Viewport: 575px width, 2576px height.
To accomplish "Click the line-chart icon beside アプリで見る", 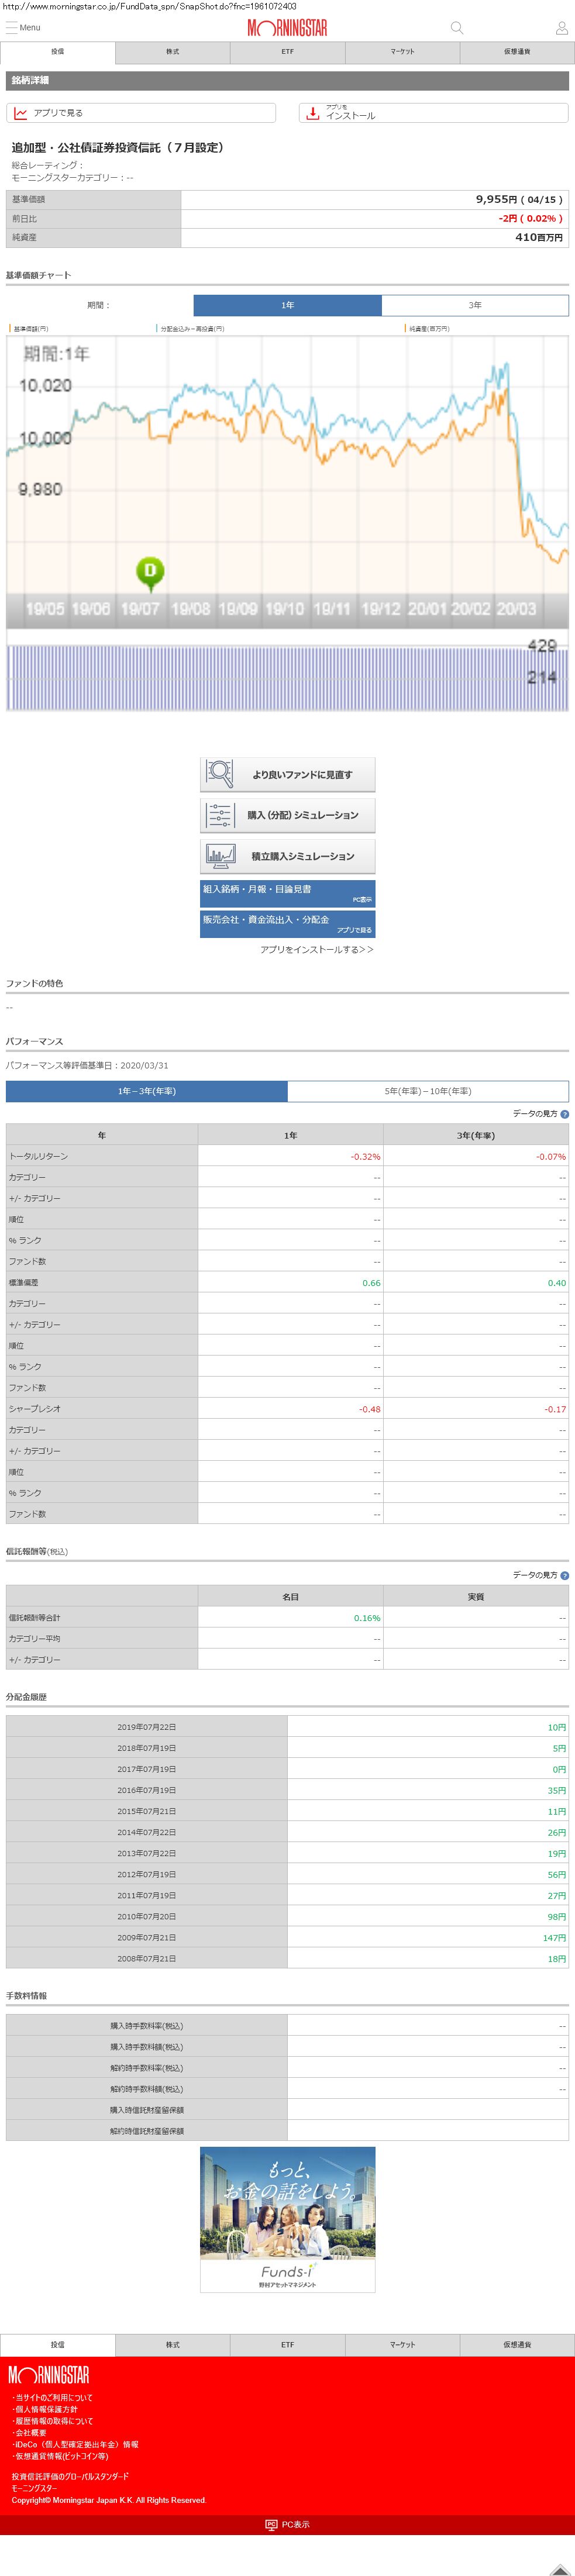I will pos(21,113).
